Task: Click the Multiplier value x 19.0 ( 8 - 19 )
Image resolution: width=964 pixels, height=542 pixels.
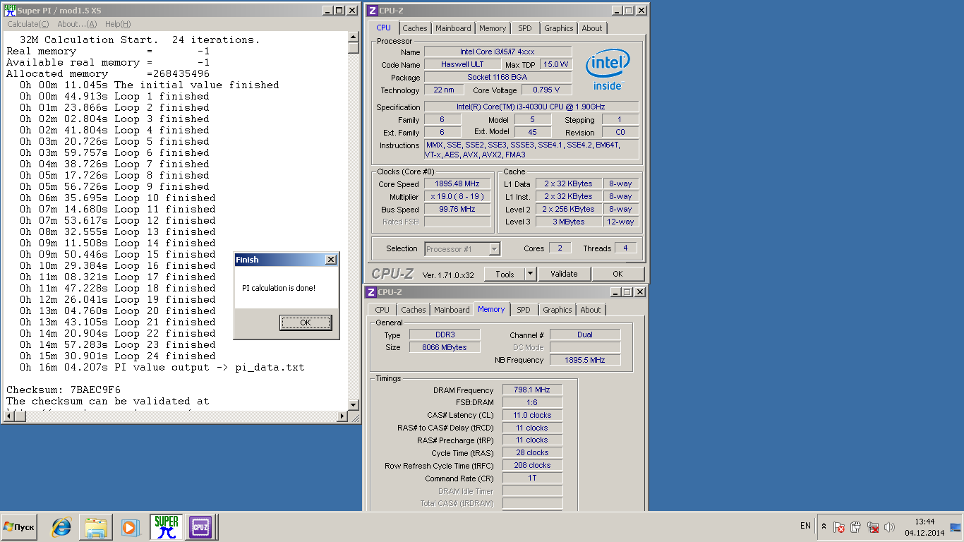Action: point(457,197)
